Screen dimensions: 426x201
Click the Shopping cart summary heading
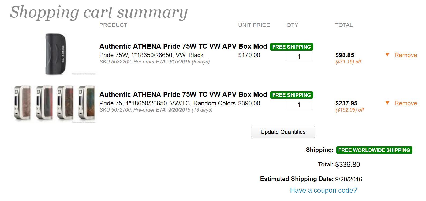pos(99,12)
